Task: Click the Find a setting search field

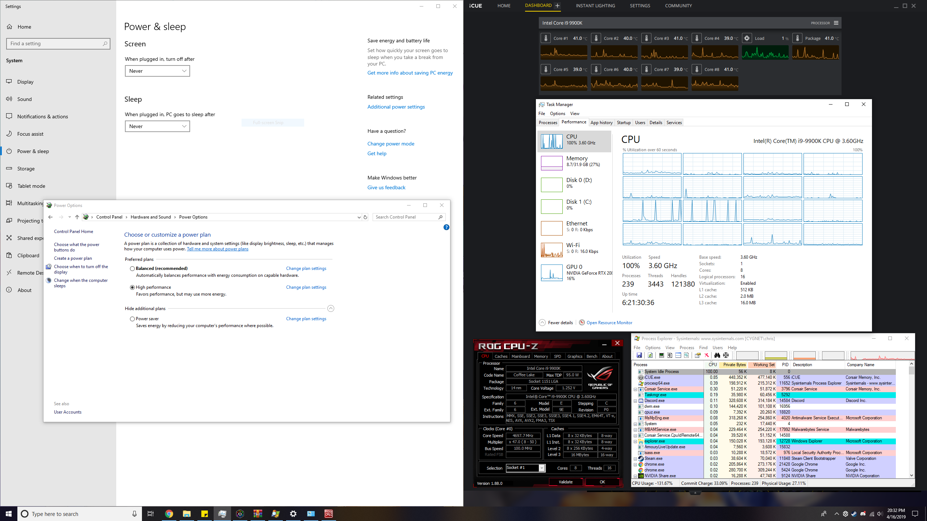Action: (x=58, y=43)
